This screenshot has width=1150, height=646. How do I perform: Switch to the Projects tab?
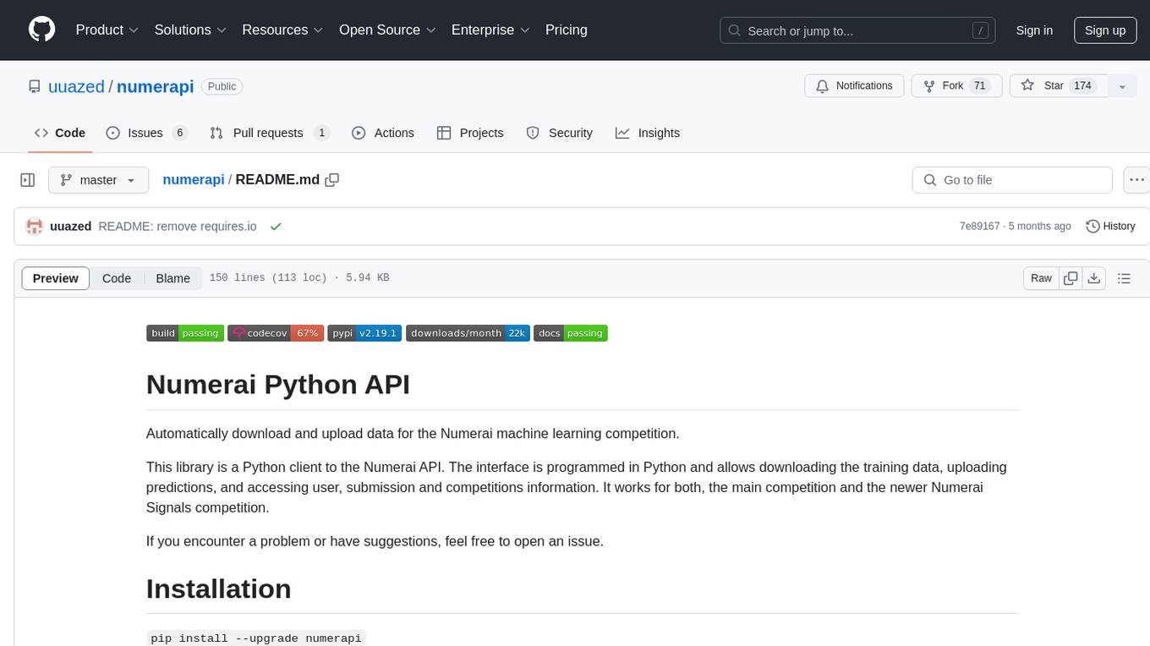470,133
